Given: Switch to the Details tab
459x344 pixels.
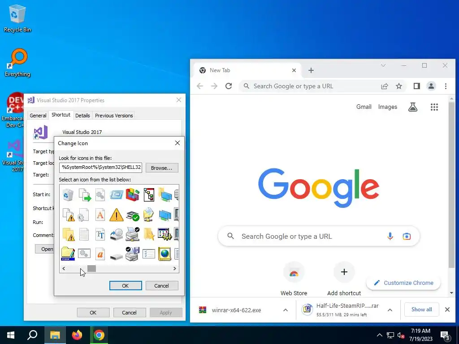Looking at the screenshot, I should pyautogui.click(x=82, y=116).
